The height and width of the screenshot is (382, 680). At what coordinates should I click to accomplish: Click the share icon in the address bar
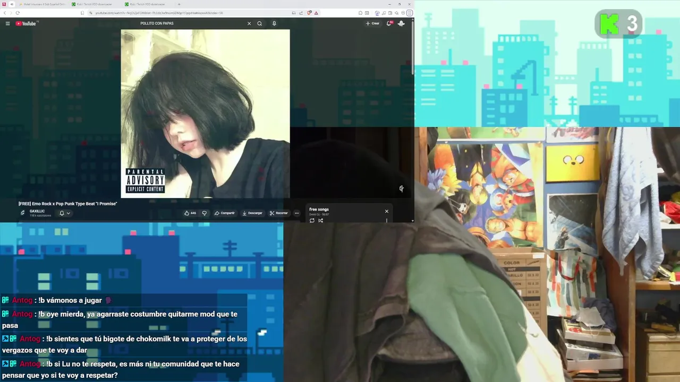point(301,13)
